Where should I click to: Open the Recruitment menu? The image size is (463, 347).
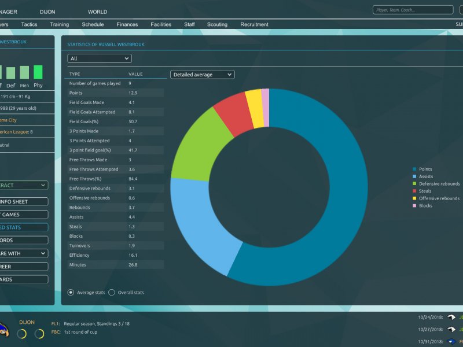[254, 24]
